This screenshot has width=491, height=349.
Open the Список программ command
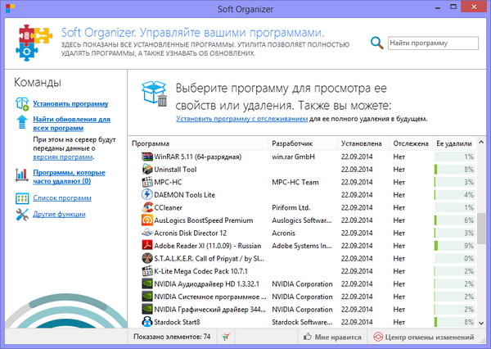(x=61, y=197)
